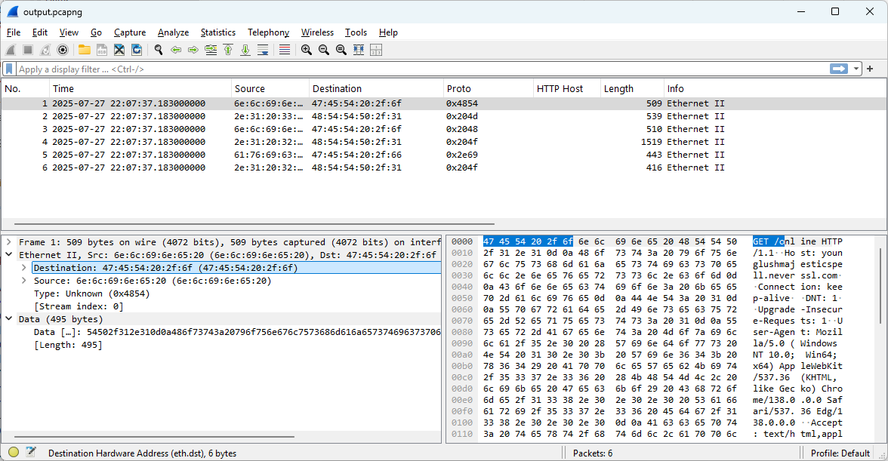The width and height of the screenshot is (888, 461).
Task: Open the View menu
Action: coord(69,32)
